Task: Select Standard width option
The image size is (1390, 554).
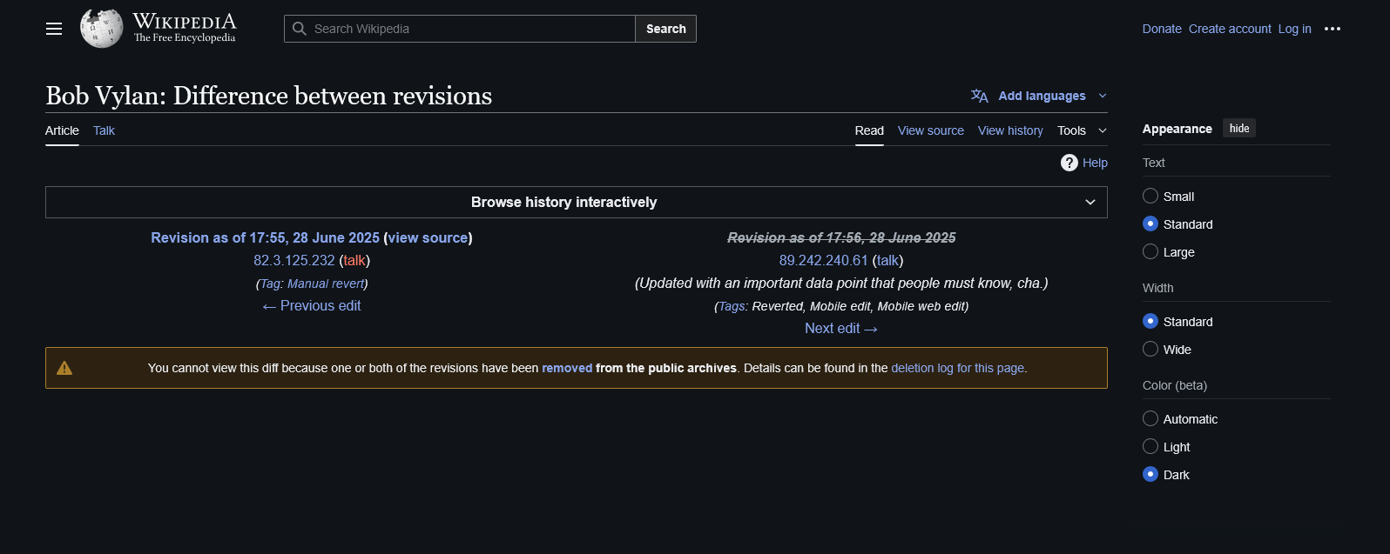Action: (1150, 321)
